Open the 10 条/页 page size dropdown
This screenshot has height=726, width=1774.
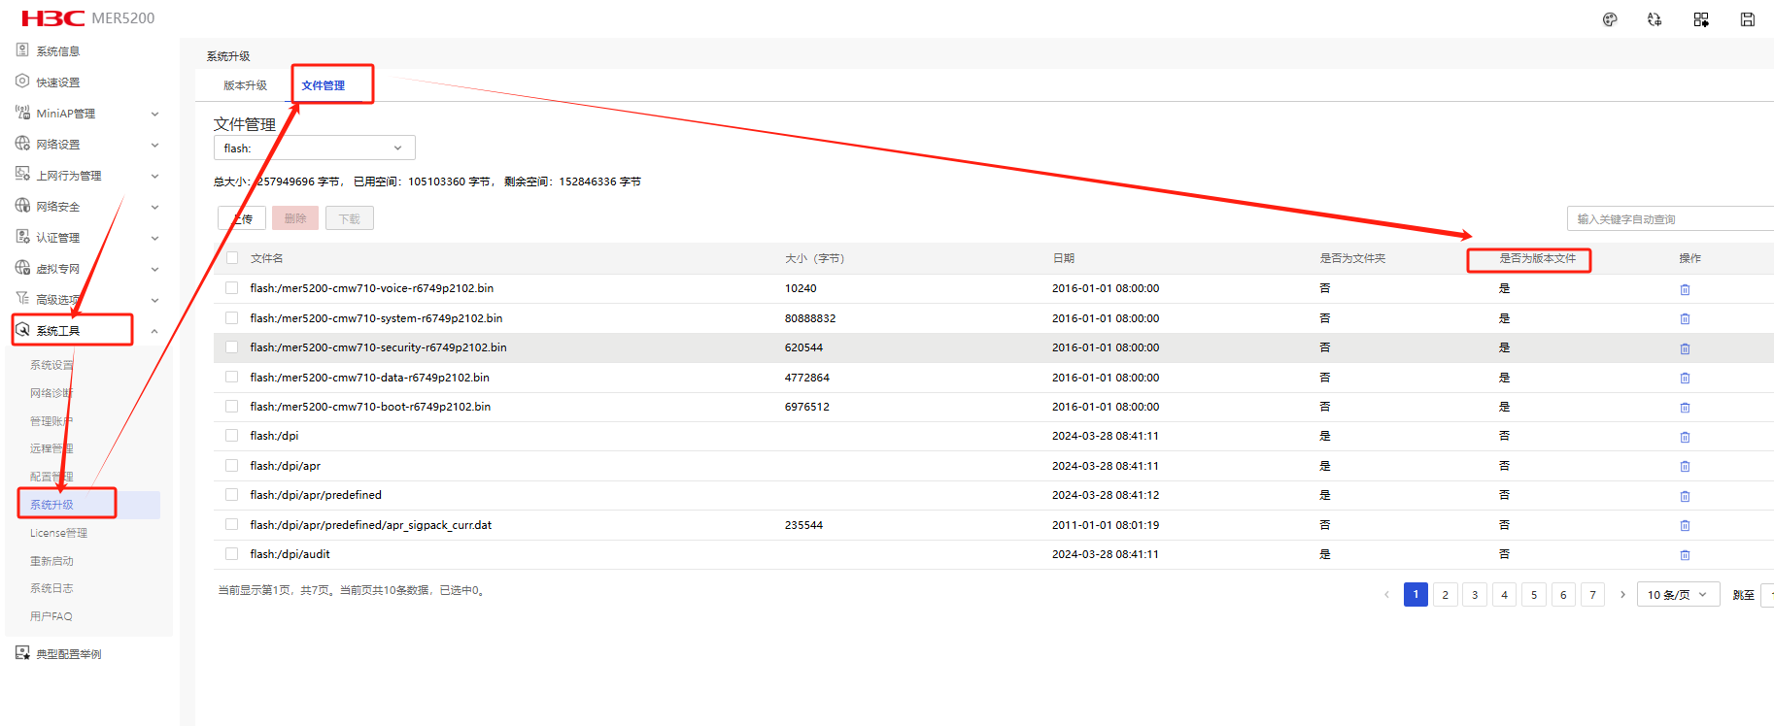pos(1678,594)
